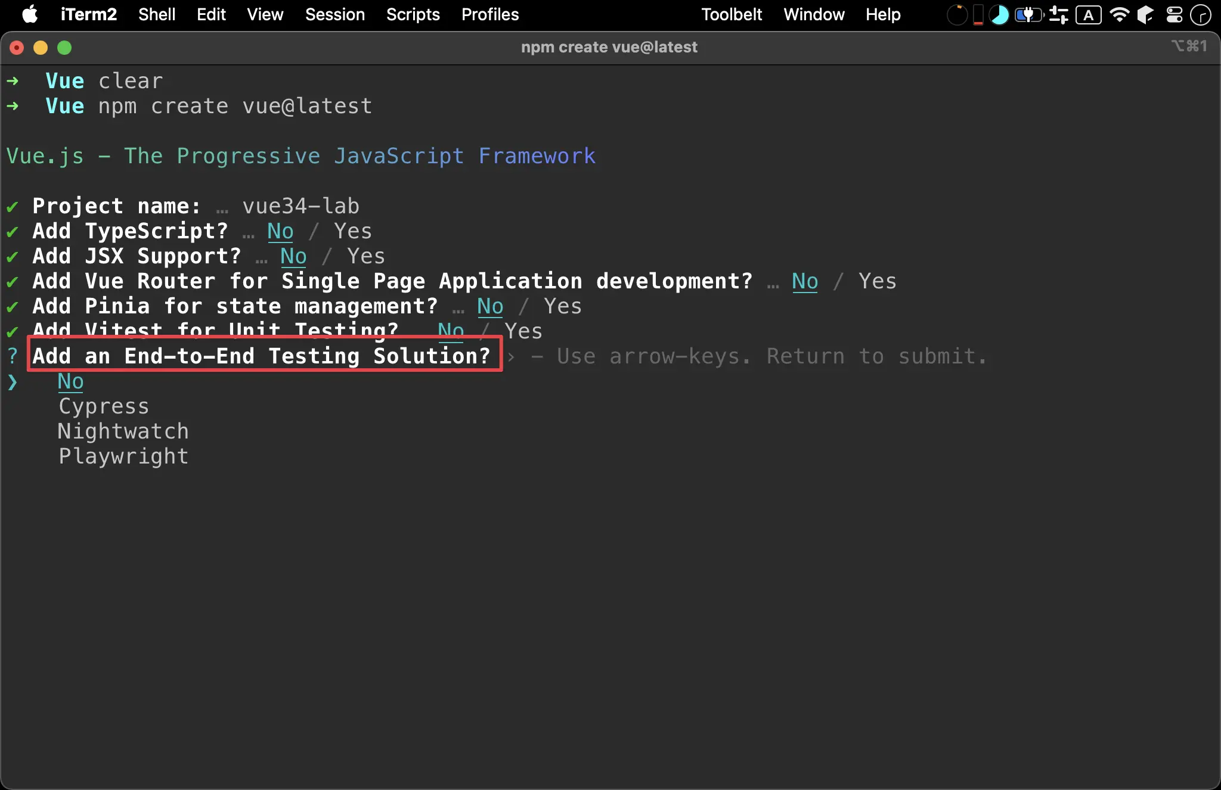The width and height of the screenshot is (1221, 790).
Task: Click the green arrow before 'Vue clear'
Action: pyautogui.click(x=13, y=81)
